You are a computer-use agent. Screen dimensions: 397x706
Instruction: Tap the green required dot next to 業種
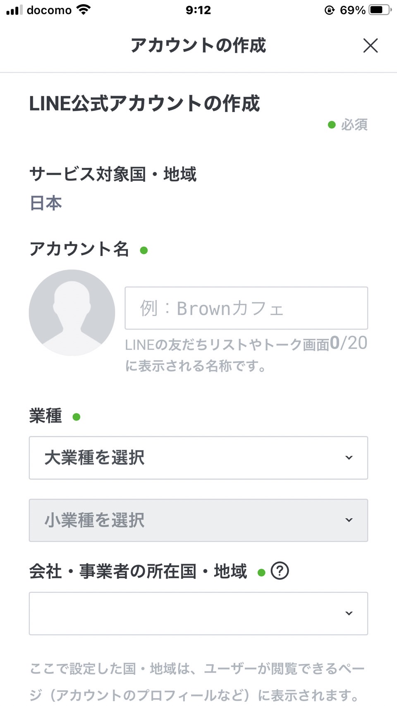(77, 416)
